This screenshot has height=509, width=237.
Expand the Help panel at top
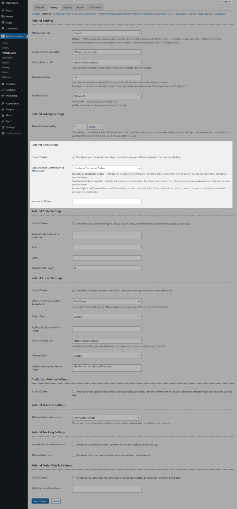click(227, 2)
